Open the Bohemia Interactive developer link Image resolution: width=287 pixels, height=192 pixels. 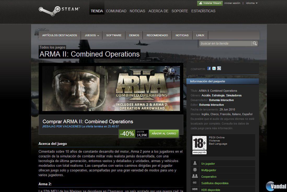pos(221,100)
